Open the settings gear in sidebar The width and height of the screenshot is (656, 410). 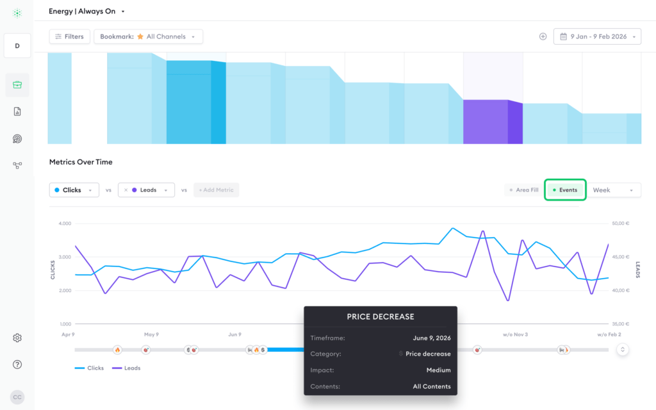click(17, 338)
